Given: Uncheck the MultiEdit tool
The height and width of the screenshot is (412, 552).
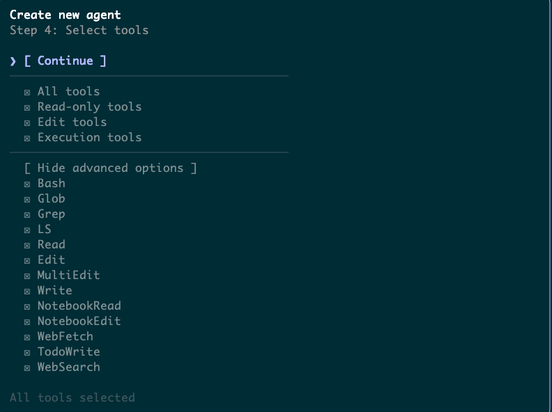Looking at the screenshot, I should click(27, 276).
